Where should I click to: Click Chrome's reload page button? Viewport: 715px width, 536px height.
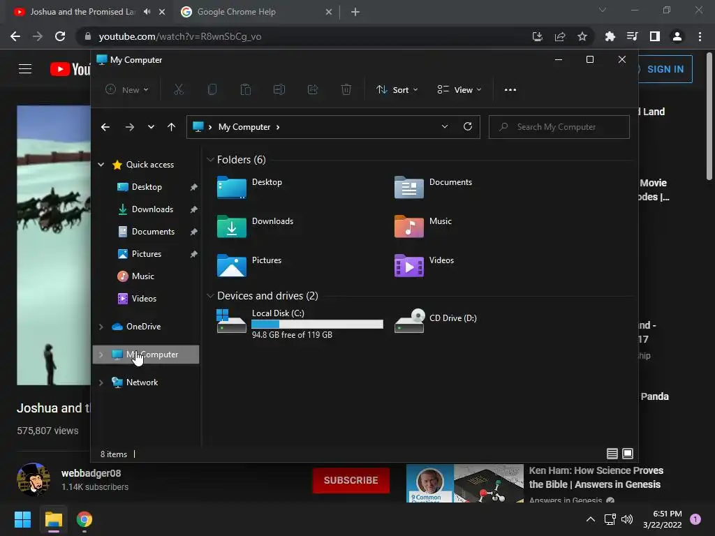coord(60,36)
